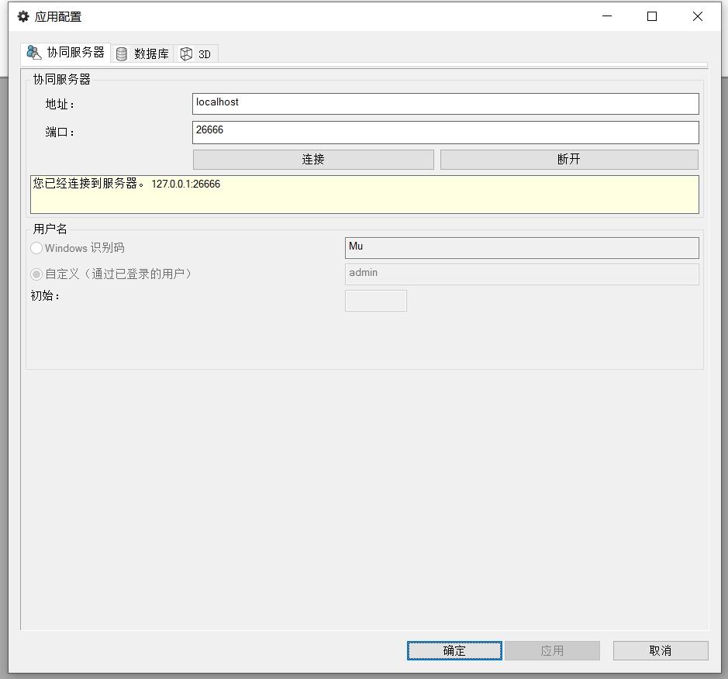Minimize the 应用配置 window
This screenshot has height=679, width=728.
pos(606,16)
